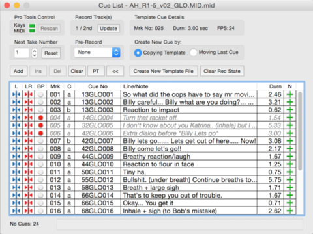The width and height of the screenshot is (313, 234).
Task: Toggle the BP record state for cue 008
Action: (x=40, y=149)
